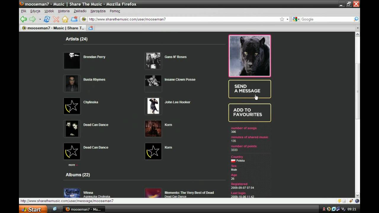Image resolution: width=379 pixels, height=213 pixels.
Task: Click the Brendan Perry artist thumbnail
Action: point(72,61)
